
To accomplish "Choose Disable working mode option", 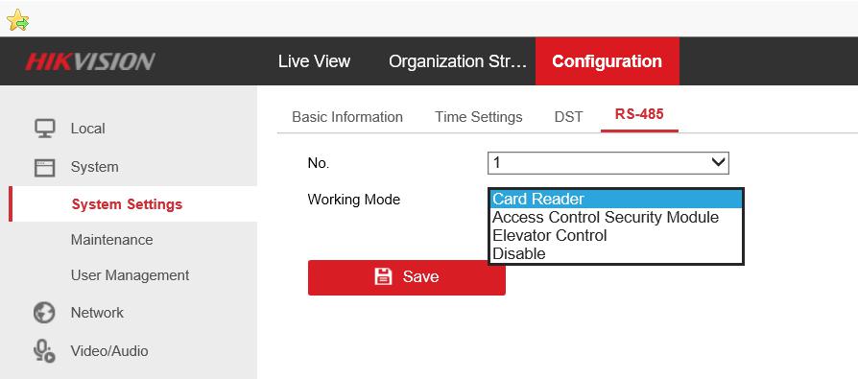I will [x=616, y=253].
